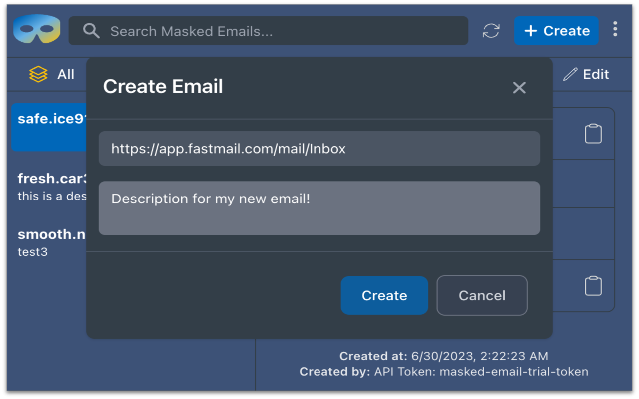Viewport: 639px width, 399px height.
Task: Copy using the lower clipboard icon
Action: (x=593, y=286)
